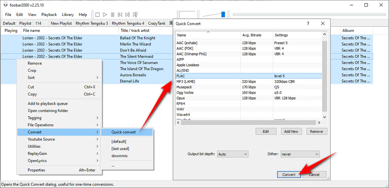Click the Pause icon in toolbar

(113, 15)
